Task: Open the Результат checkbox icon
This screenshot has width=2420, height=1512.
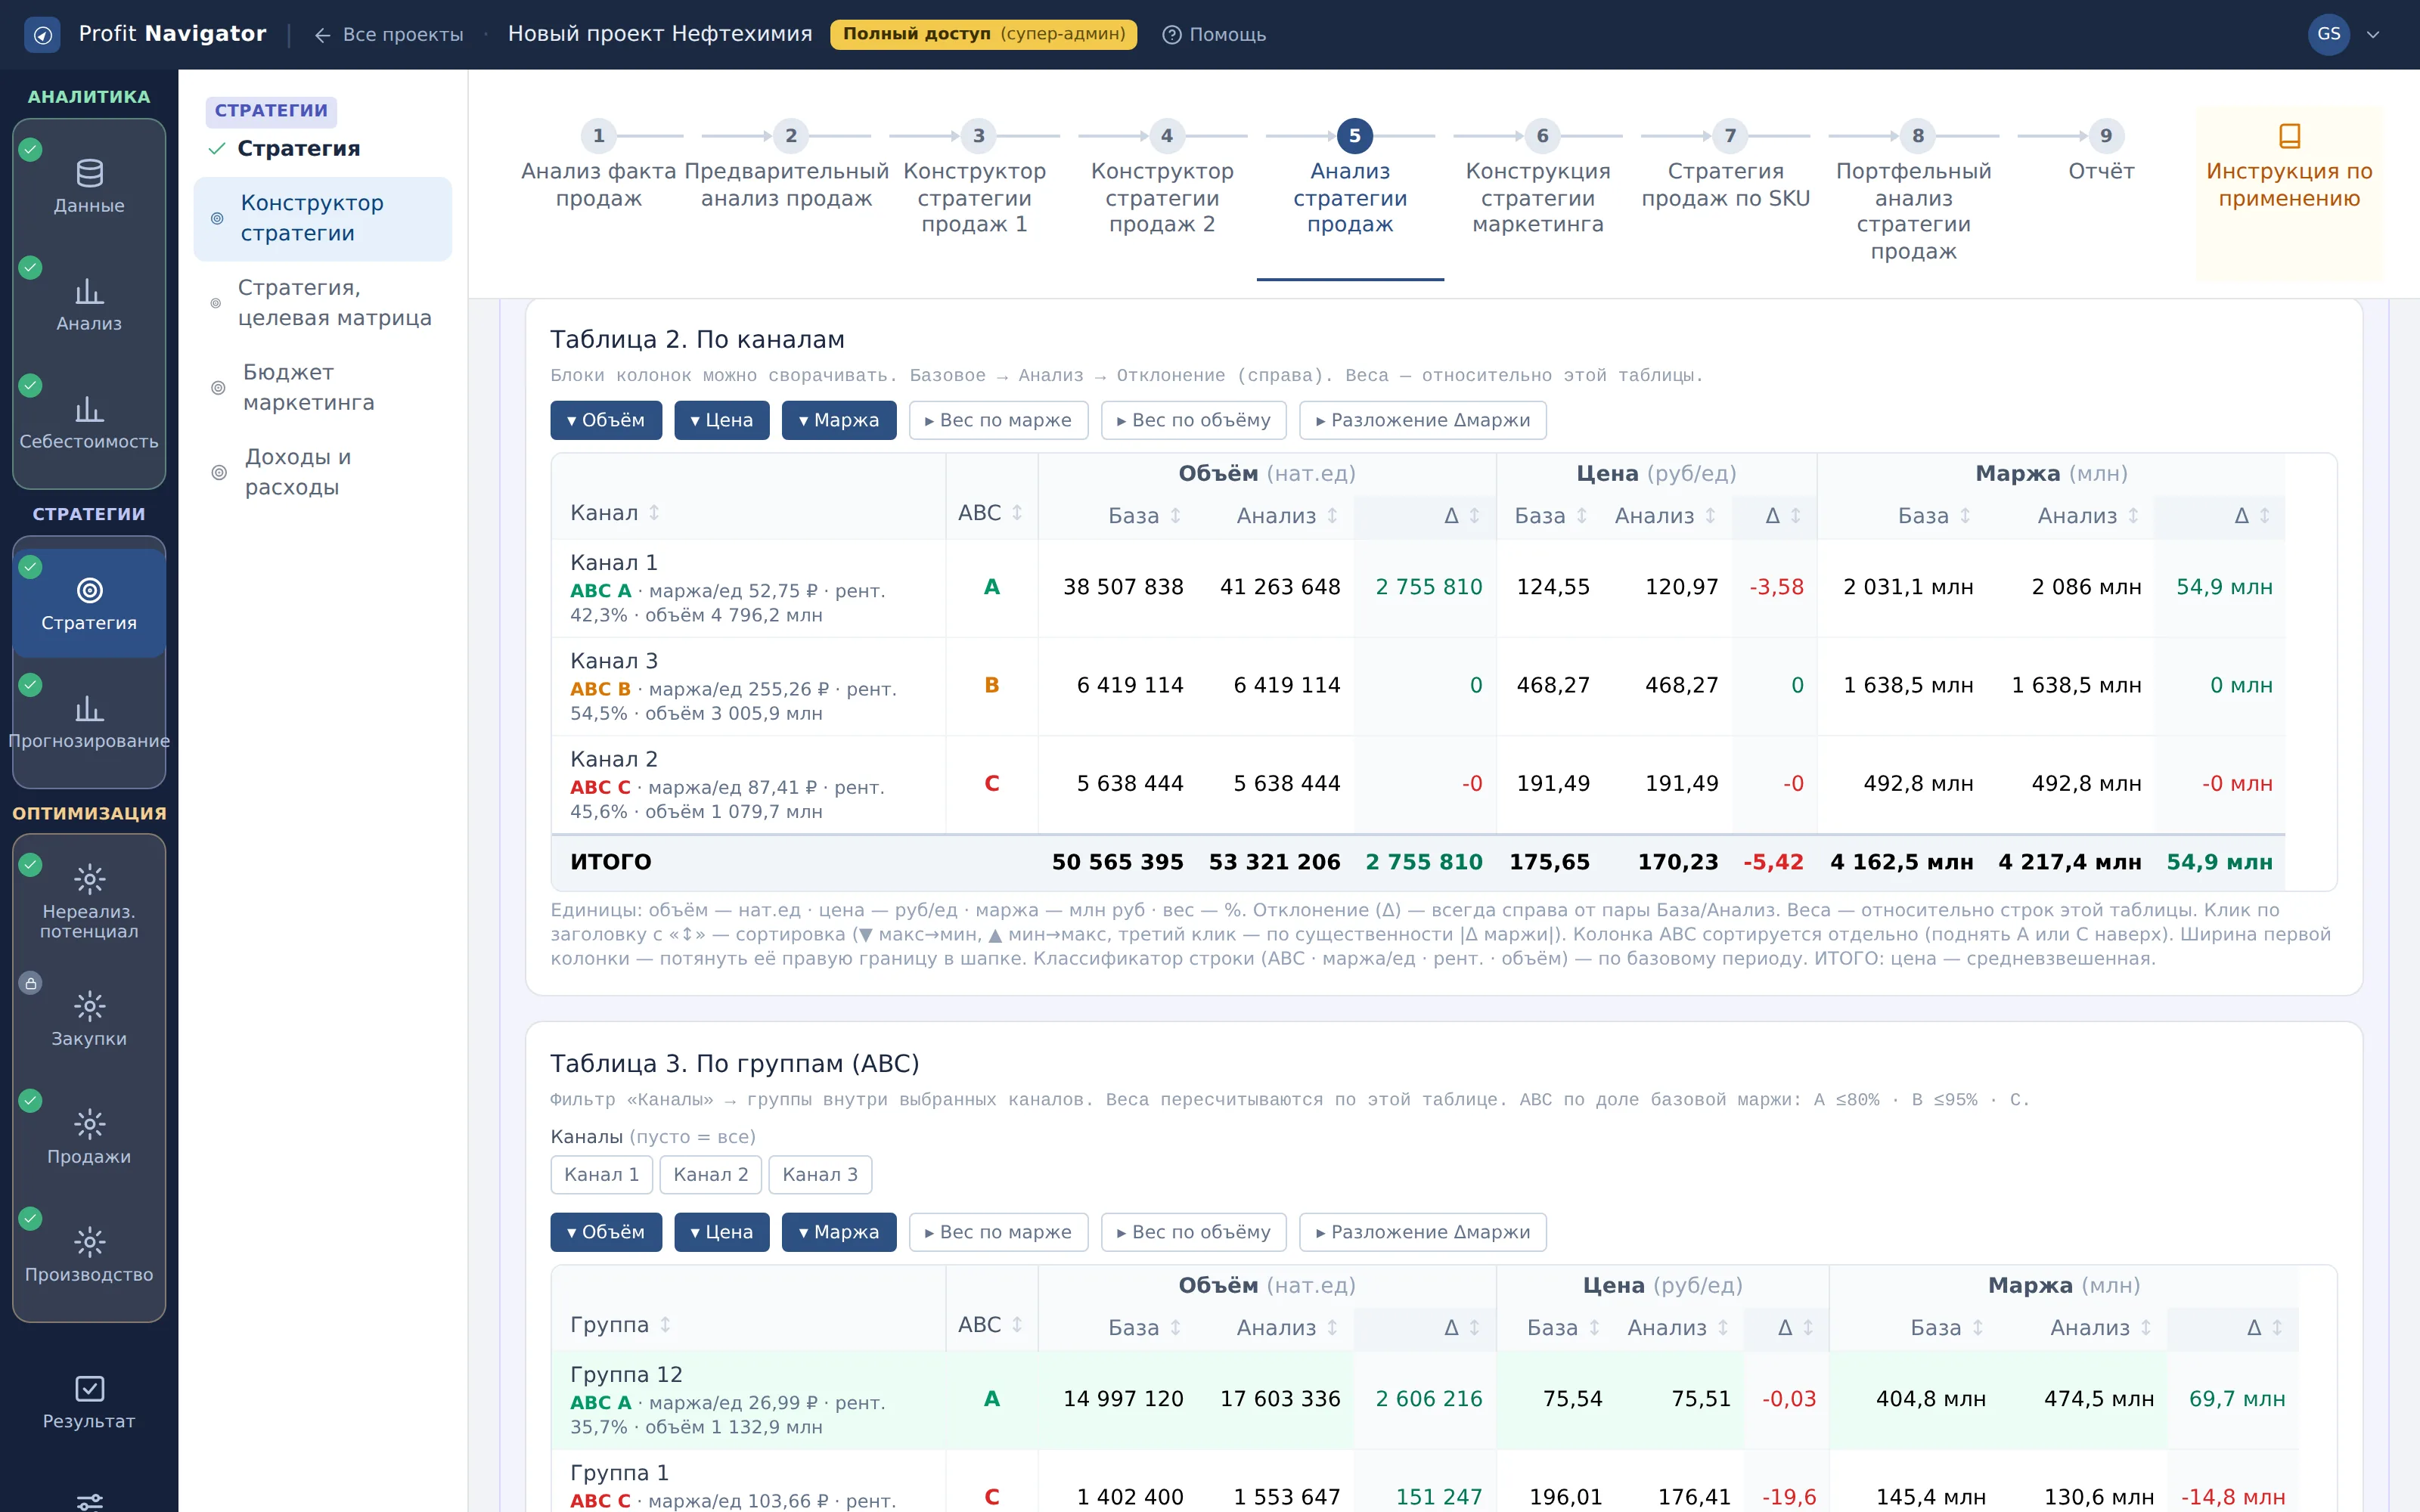Action: coord(89,1388)
